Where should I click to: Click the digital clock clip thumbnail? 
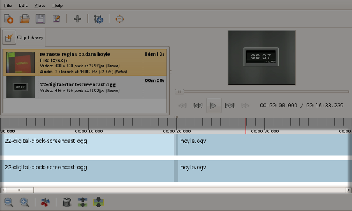tap(21, 87)
